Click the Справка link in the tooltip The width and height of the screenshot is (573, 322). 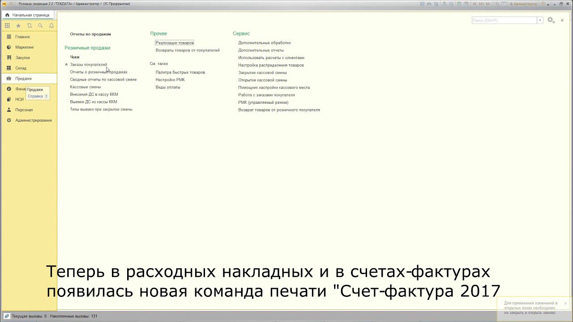[35, 96]
